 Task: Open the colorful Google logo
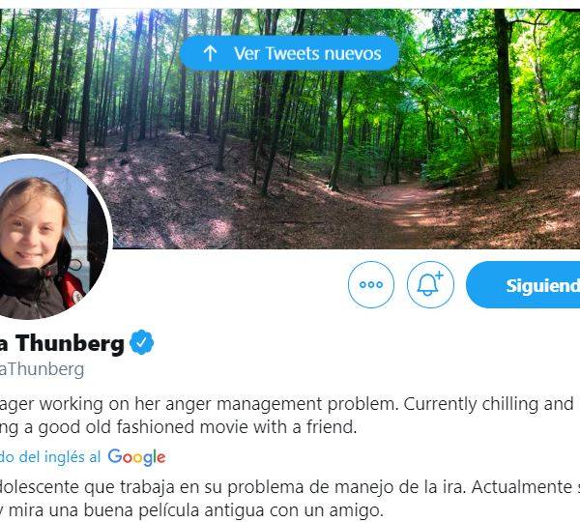point(136,457)
